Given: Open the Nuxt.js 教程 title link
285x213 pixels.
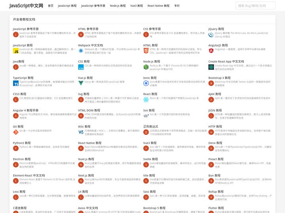Looking at the screenshot, I should coord(86,159).
